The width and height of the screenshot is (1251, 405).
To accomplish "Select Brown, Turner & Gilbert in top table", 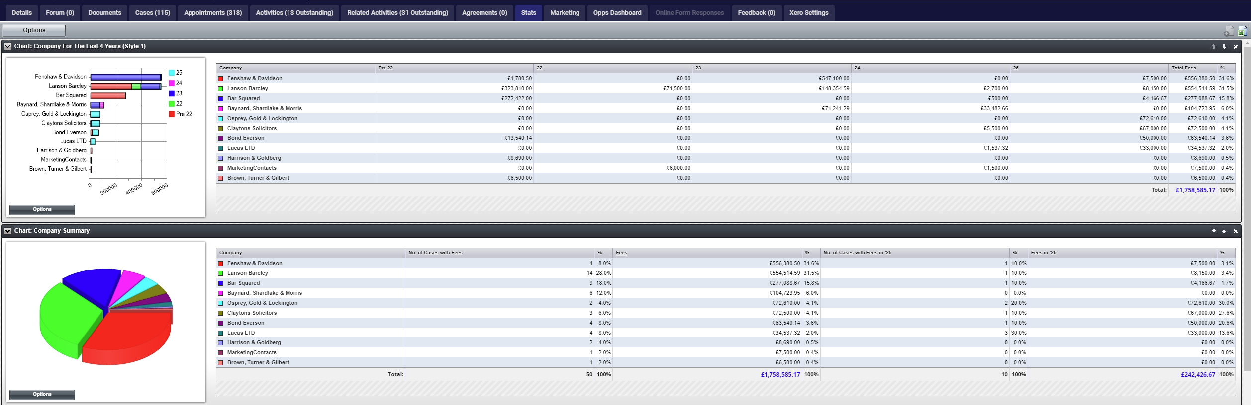I will (258, 178).
